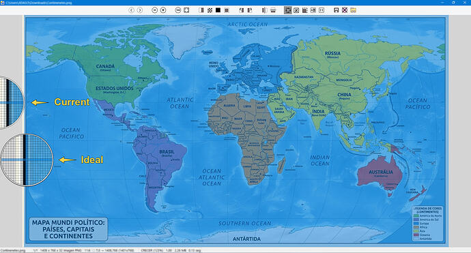Flip the image horizontally
471x253 pixels.
(264, 10)
